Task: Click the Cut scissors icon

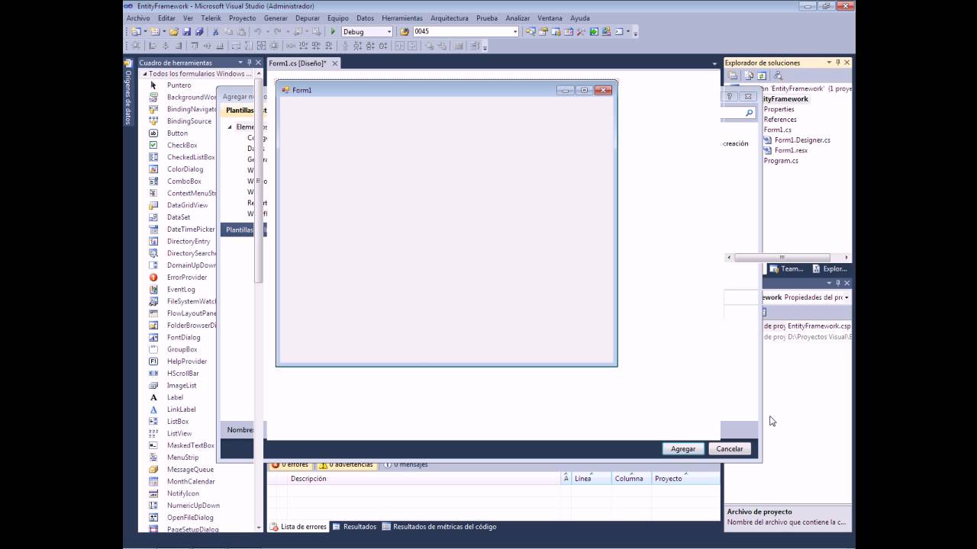Action: pos(216,31)
